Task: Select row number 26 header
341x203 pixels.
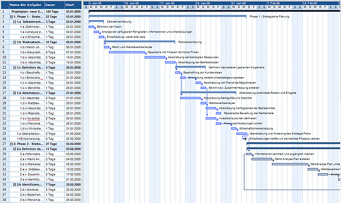Action: pos(5,139)
